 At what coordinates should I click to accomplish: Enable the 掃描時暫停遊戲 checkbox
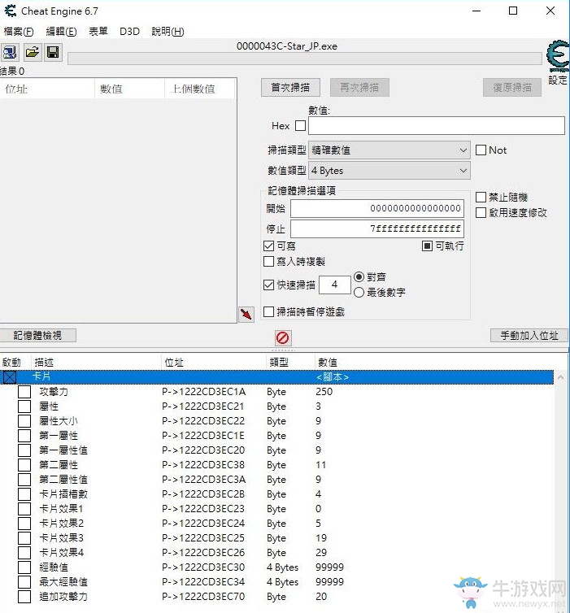pyautogui.click(x=268, y=312)
